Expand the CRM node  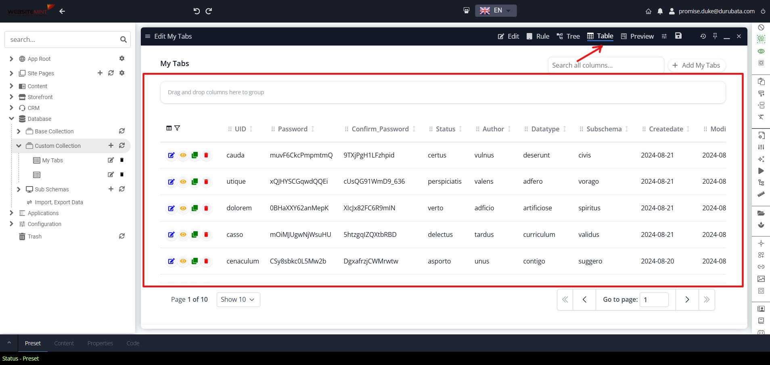click(x=11, y=108)
